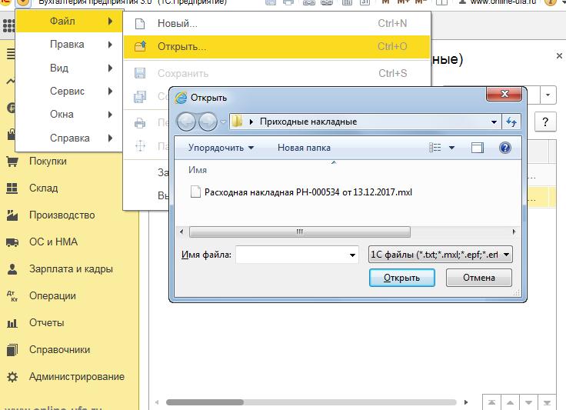Viewport: 566px width, 410px height.
Task: Refresh the folder in the Открыть dialog
Action: tap(511, 122)
